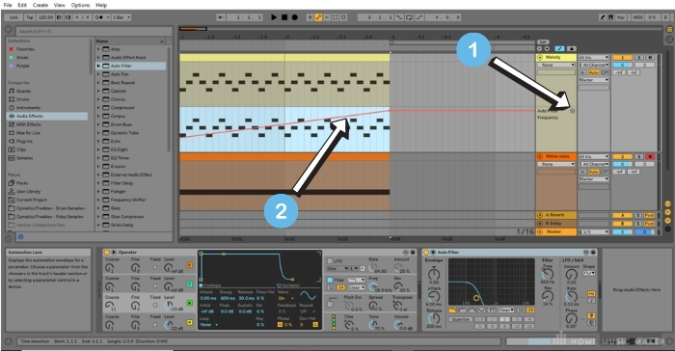This screenshot has height=351, width=675.
Task: Select the Favorites collection
Action: (x=25, y=49)
